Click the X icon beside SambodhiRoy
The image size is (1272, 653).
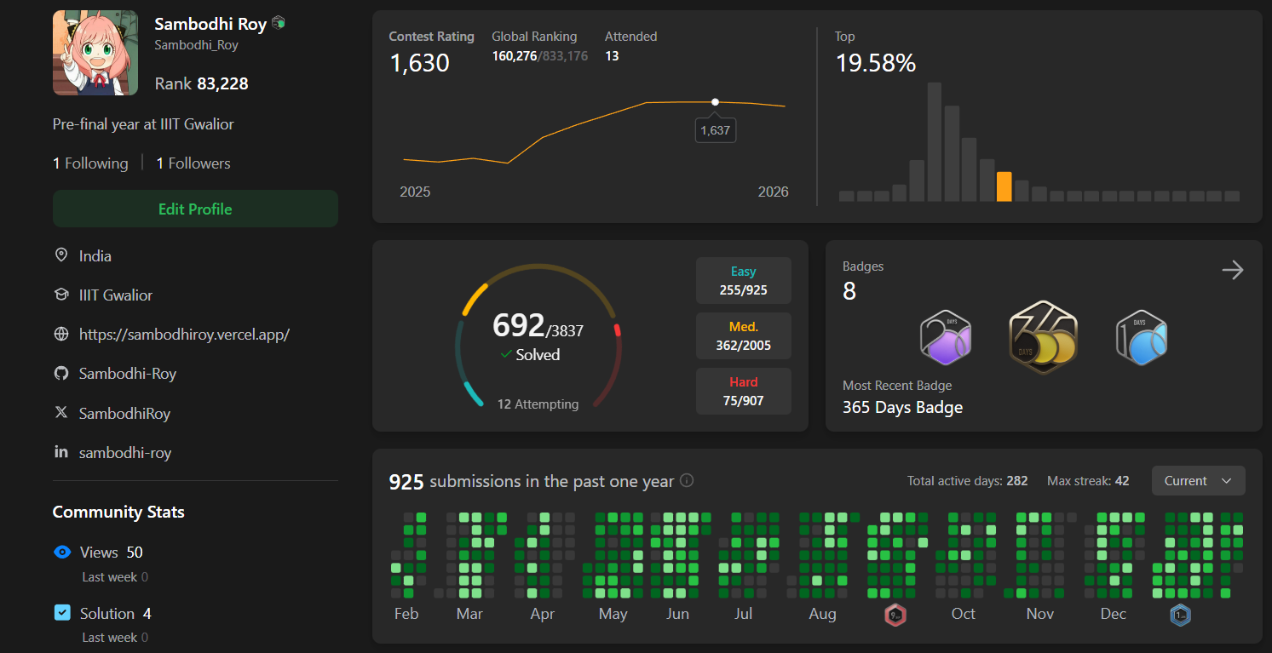pos(61,413)
